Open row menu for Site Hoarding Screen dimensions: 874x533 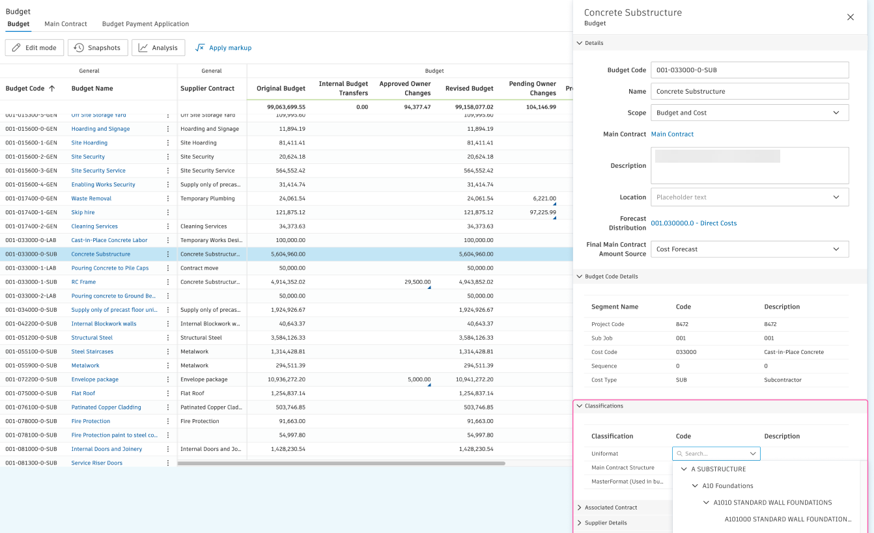tap(168, 143)
